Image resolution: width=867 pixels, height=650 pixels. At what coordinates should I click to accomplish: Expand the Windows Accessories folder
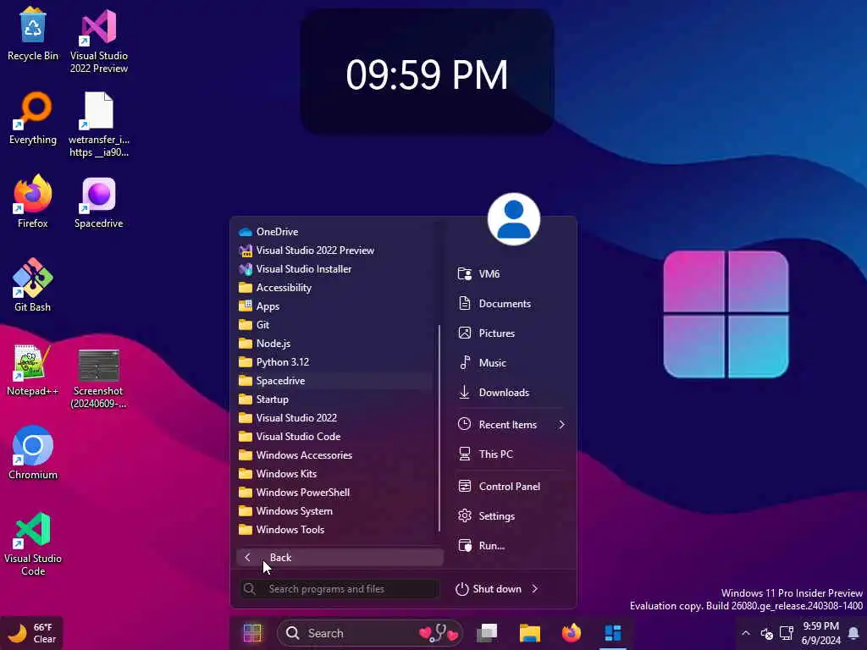tap(335, 454)
